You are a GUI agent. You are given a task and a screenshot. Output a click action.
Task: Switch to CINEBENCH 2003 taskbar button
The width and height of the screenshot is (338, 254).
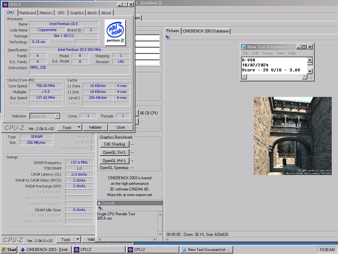click(x=45, y=249)
